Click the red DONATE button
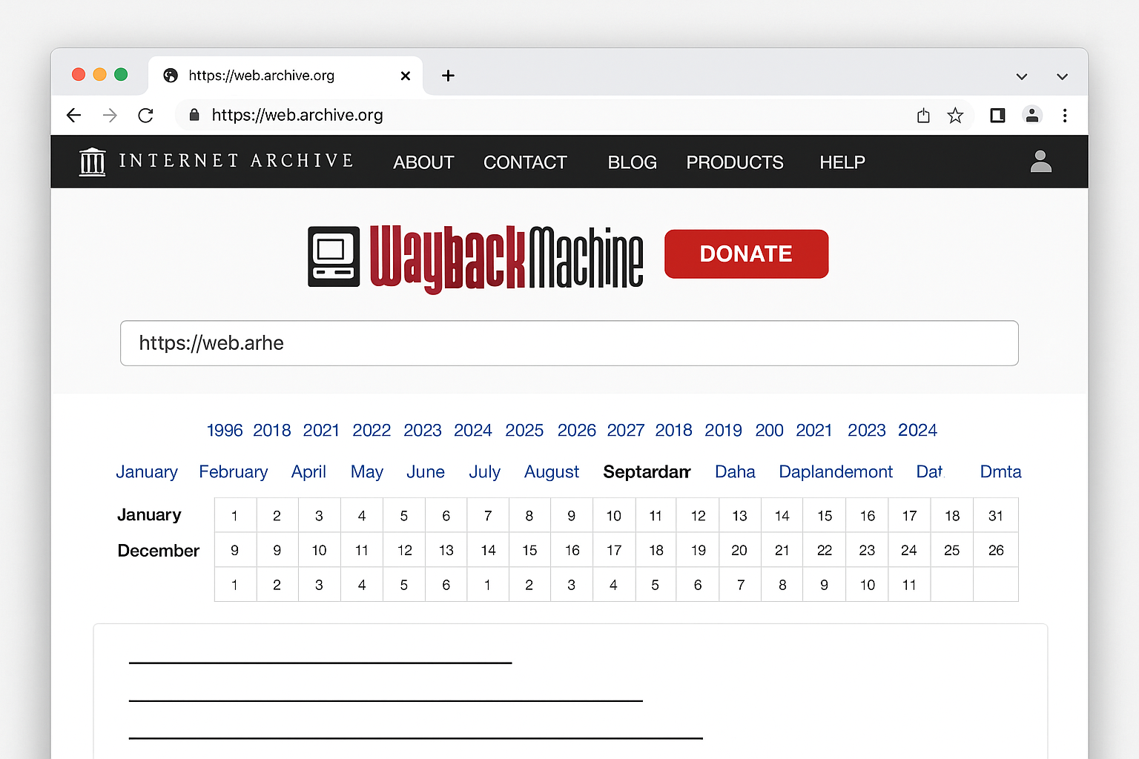1139x759 pixels. pyautogui.click(x=746, y=253)
